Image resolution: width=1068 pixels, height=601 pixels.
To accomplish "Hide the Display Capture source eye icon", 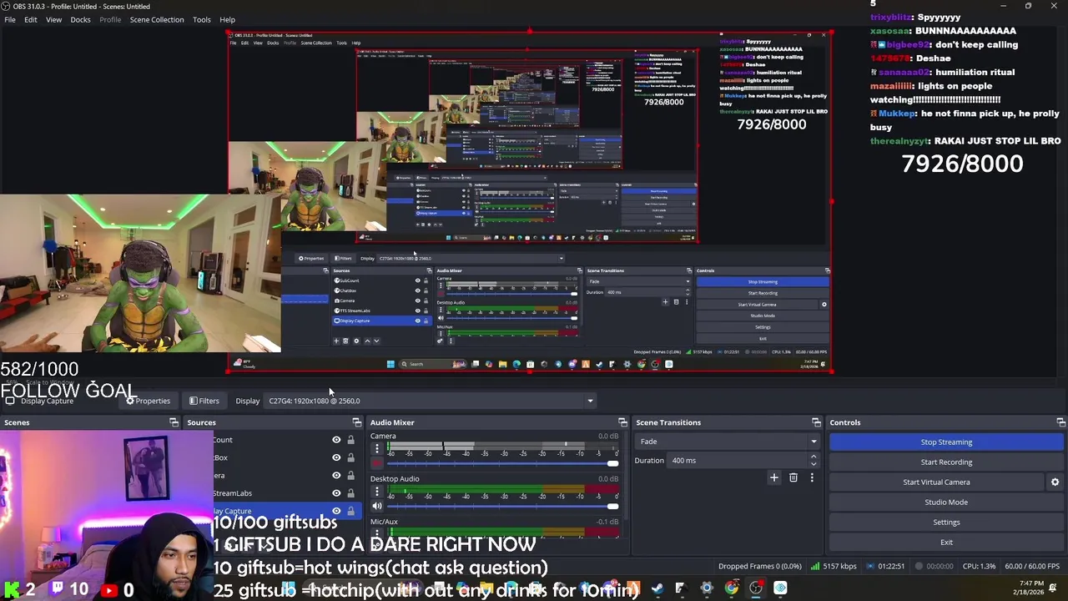I will pos(336,510).
